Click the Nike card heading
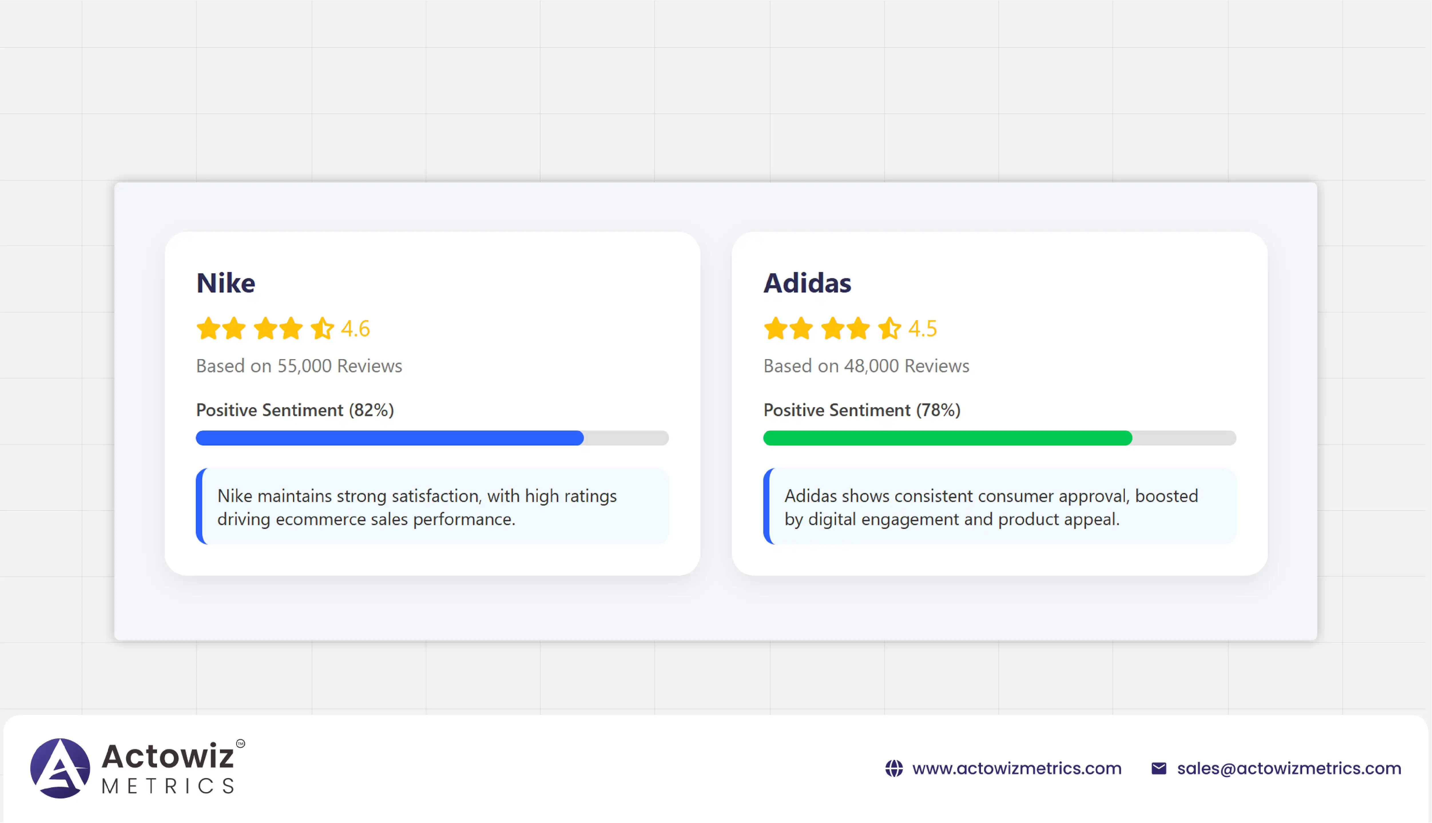The width and height of the screenshot is (1432, 823). (x=226, y=283)
